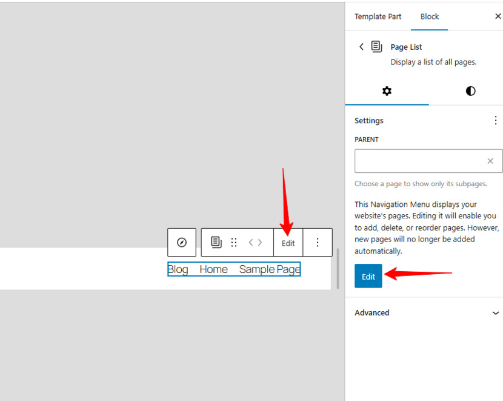Clear the Parent field with the X
The image size is (503, 401).
pos(490,161)
